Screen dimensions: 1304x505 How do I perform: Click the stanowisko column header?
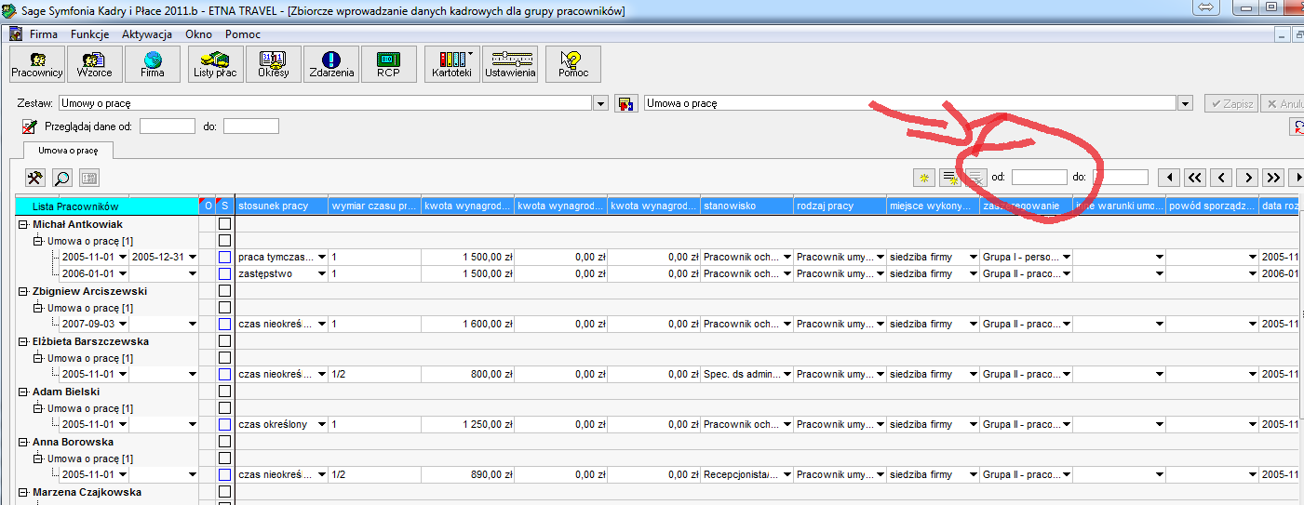click(747, 206)
